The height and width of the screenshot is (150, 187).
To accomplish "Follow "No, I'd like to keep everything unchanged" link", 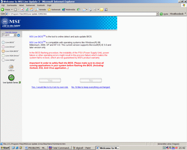I will (x=91, y=87).
